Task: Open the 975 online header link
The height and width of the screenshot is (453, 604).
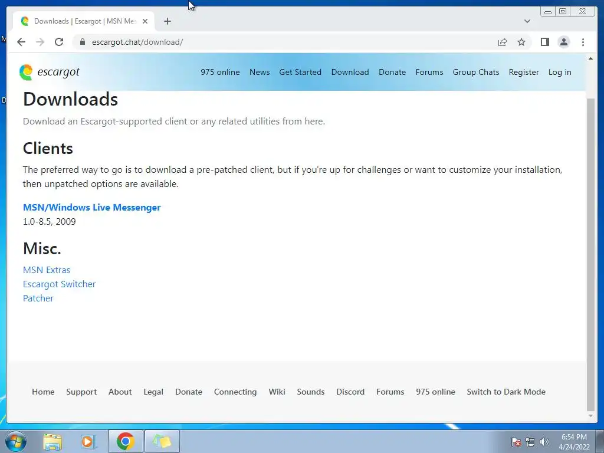Action: (x=220, y=72)
